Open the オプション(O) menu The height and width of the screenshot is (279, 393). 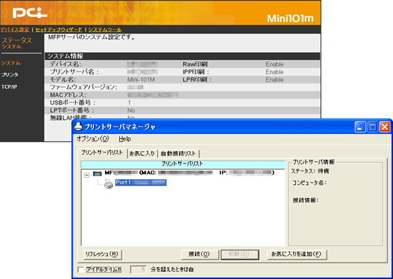click(x=92, y=138)
